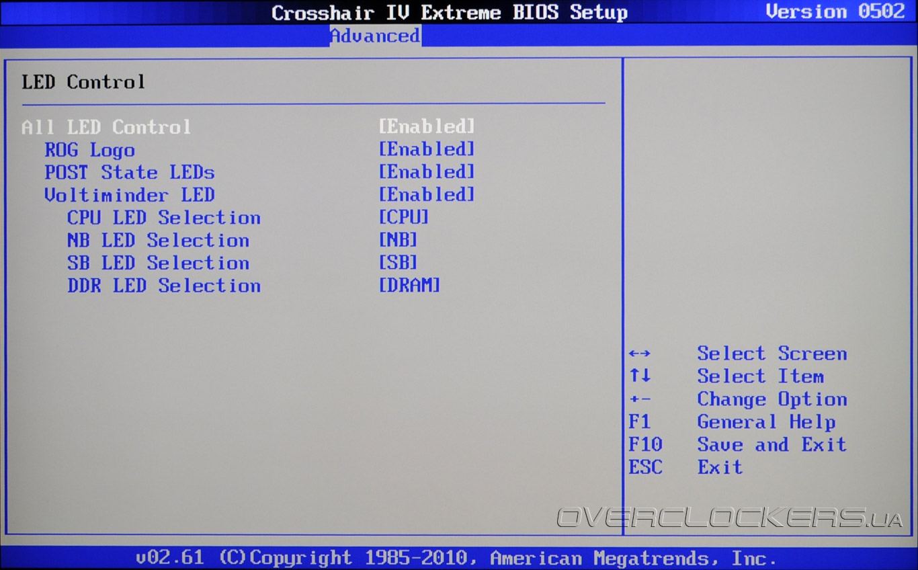The height and width of the screenshot is (570, 918).
Task: Toggle the POST State LEDs Enabled value
Action: 427,172
